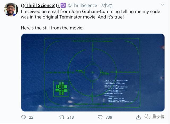This screenshot has height=124, width=170.
Task: Click the 量子位 watermark text
Action: 159,117
